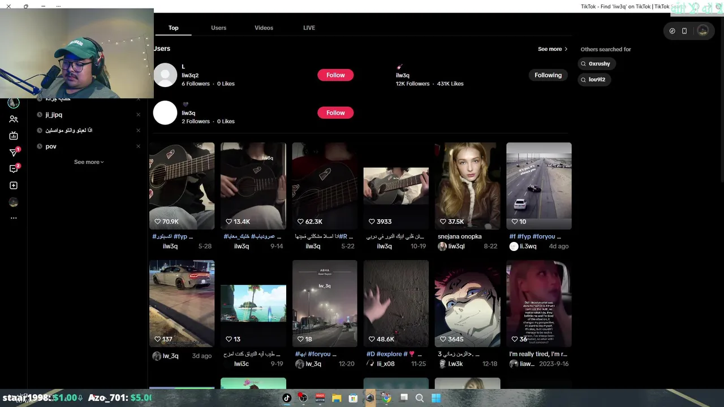Open guitar video with 3933 likes
This screenshot has width=724, height=407.
coord(396,186)
